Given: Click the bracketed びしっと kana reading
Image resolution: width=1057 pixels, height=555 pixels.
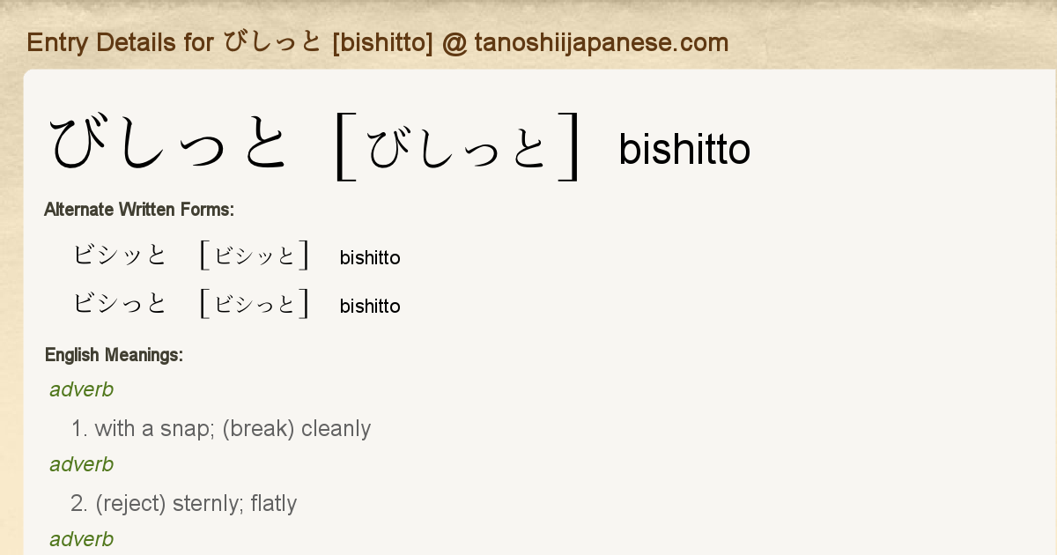Looking at the screenshot, I should [x=458, y=146].
